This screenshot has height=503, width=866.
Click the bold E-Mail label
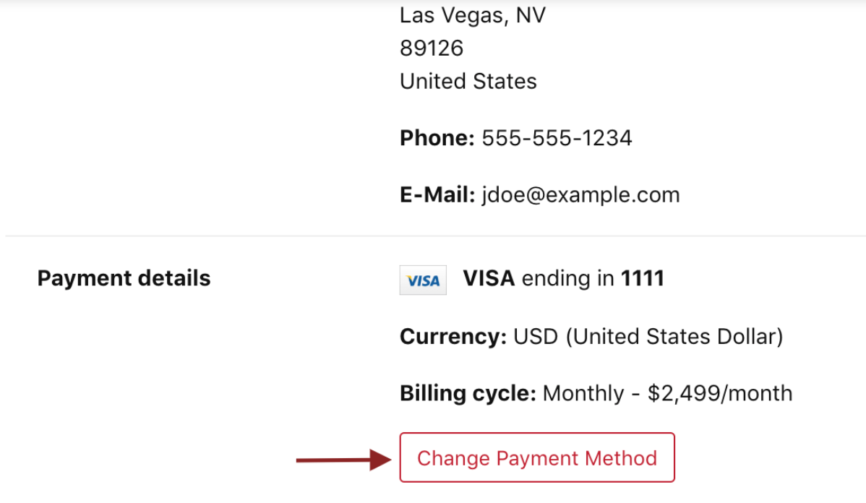(x=437, y=194)
